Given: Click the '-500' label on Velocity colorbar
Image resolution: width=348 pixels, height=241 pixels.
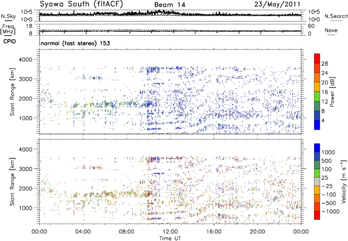Looking at the screenshot, I should 329,203.
